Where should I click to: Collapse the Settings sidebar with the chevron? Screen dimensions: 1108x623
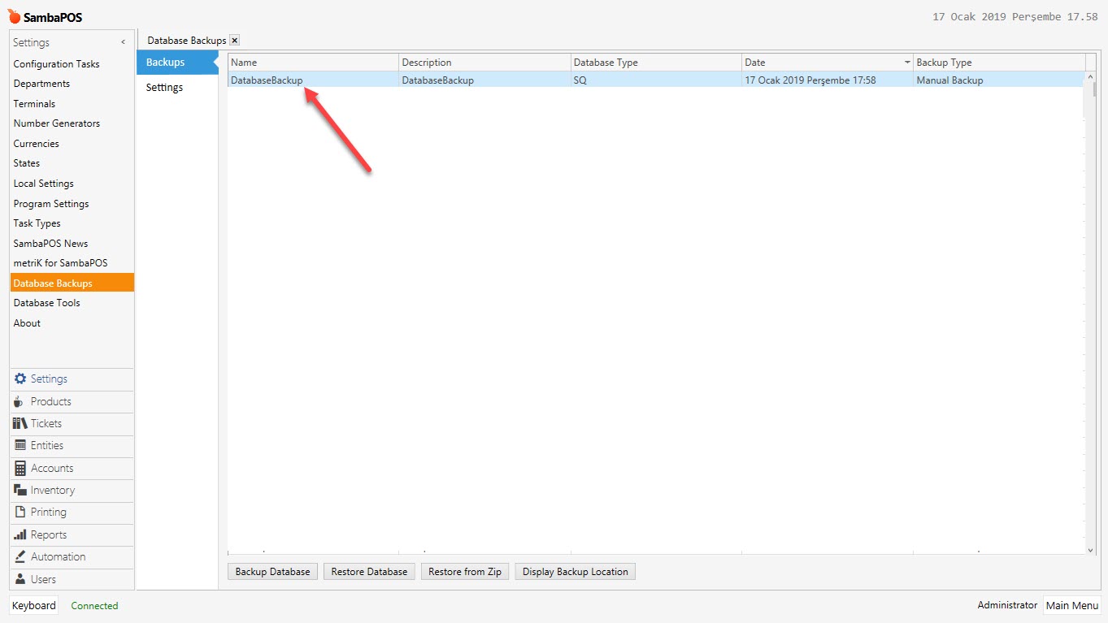123,41
